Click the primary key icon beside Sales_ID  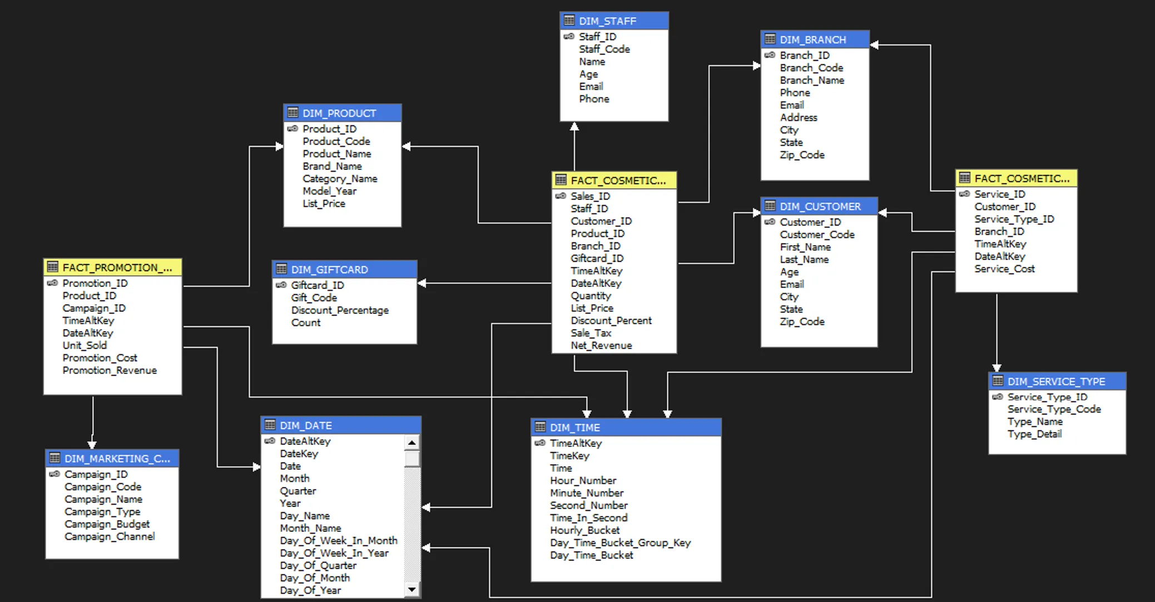561,196
